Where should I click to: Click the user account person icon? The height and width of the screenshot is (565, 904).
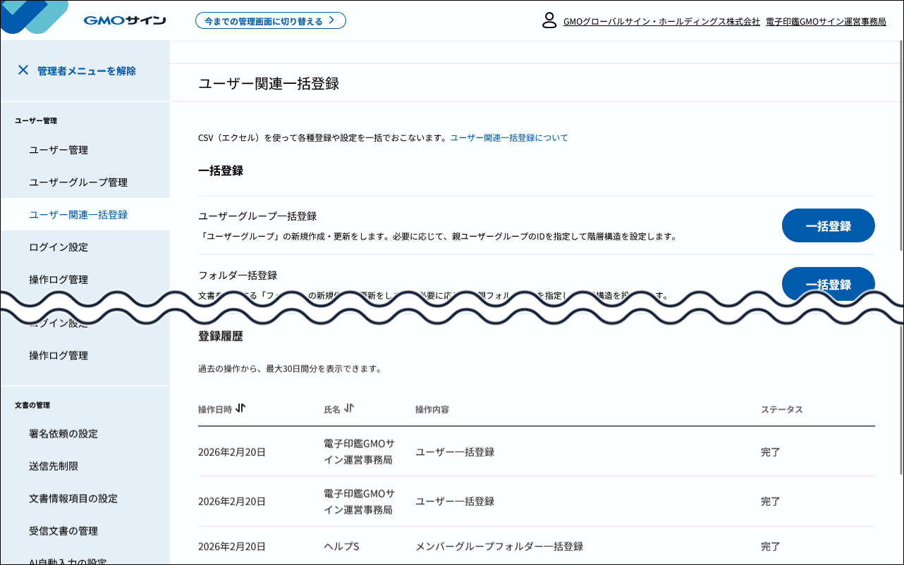pos(549,21)
